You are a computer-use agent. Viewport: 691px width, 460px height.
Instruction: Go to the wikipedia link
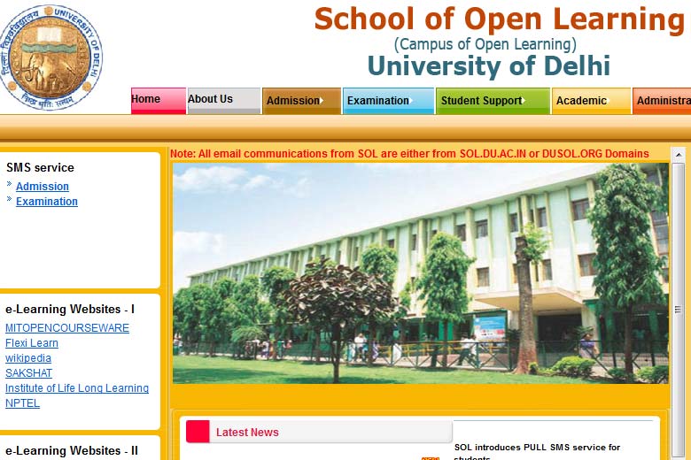(28, 358)
